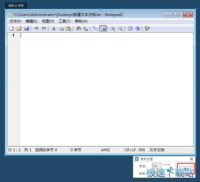Maximize the Notepad2 window

pyautogui.click(x=178, y=15)
